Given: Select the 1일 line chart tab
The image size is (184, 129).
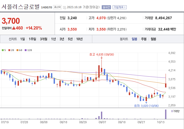Looking at the screenshot, I should pyautogui.click(x=23, y=39).
